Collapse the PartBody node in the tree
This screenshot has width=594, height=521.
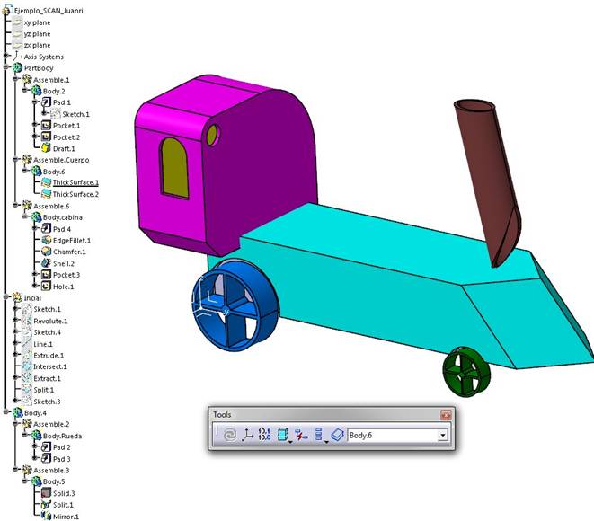tap(7, 68)
